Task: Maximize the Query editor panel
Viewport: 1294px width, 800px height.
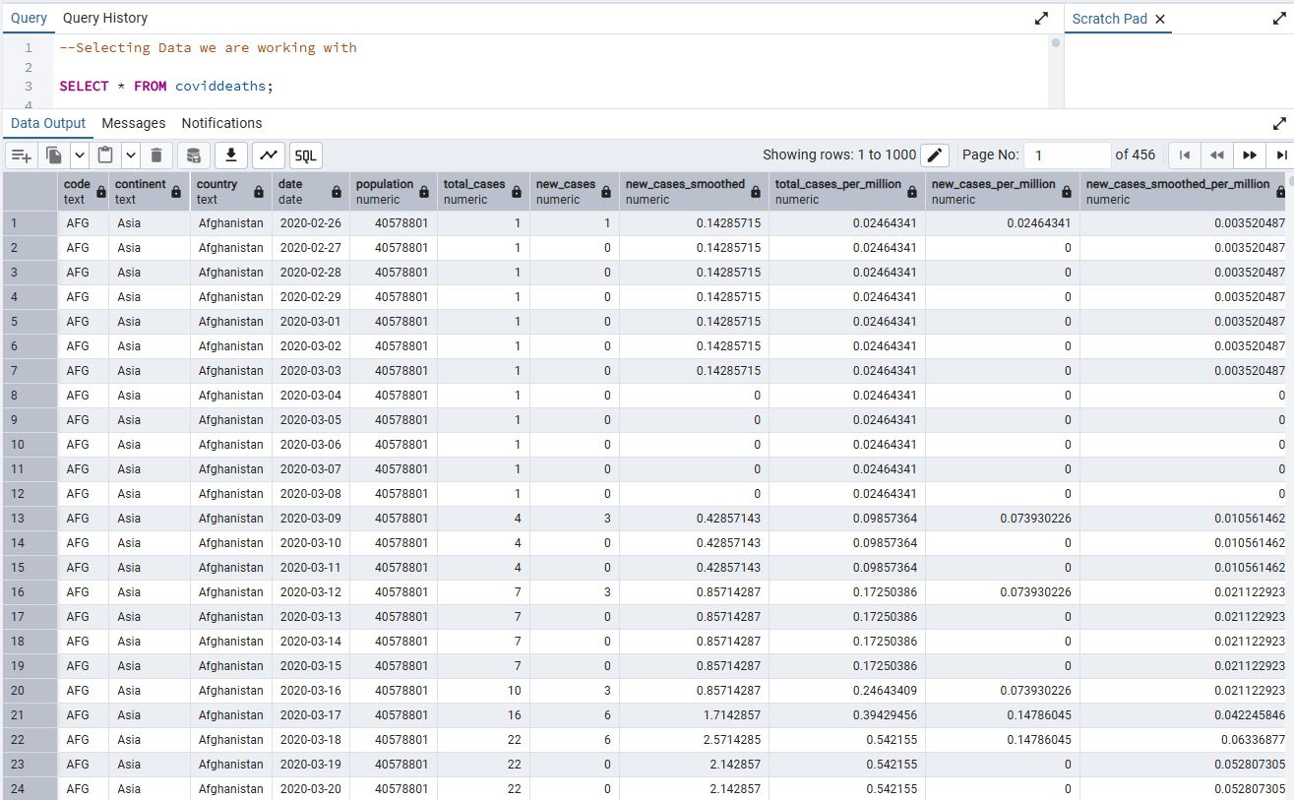Action: [x=1041, y=19]
